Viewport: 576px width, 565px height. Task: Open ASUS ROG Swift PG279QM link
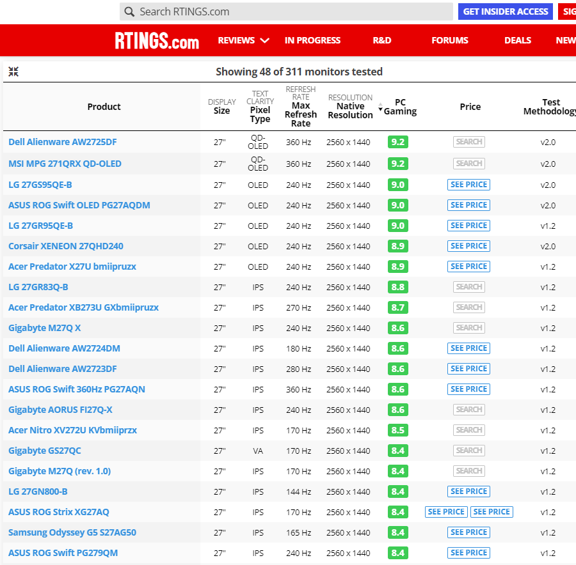point(63,553)
